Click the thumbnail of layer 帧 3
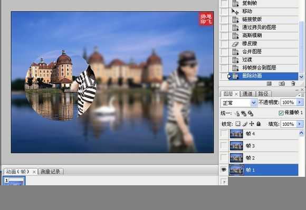Screen dimensions: 306x210 (236, 146)
